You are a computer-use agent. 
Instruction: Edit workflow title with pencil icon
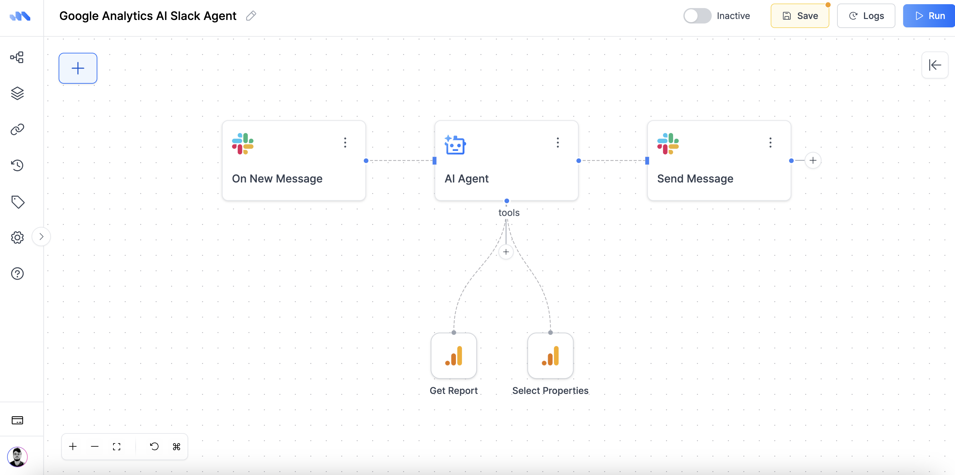coord(251,16)
